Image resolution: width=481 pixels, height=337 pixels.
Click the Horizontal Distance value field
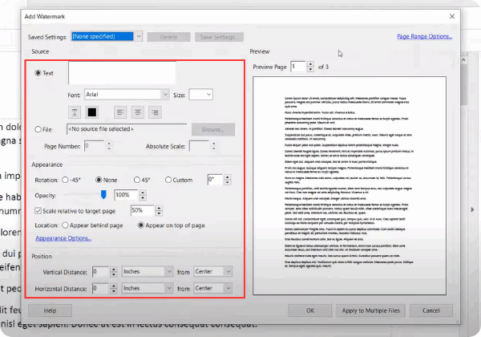pyautogui.click(x=101, y=288)
